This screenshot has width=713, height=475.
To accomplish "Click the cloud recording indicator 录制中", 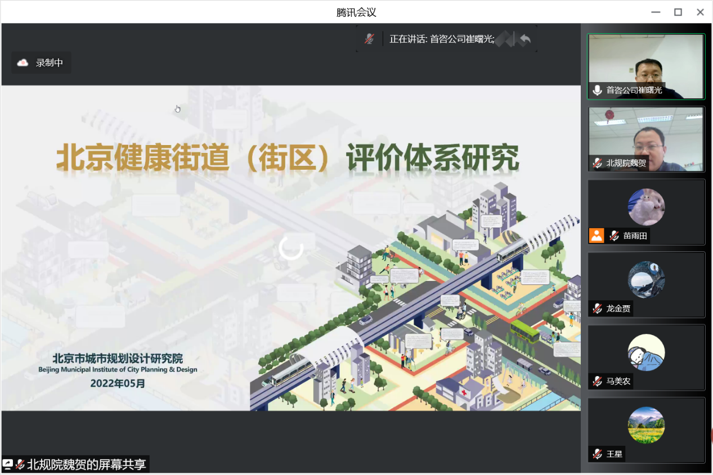I will [42, 63].
